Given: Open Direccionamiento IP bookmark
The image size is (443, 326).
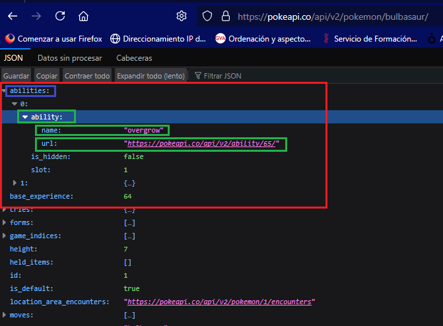Looking at the screenshot, I should point(158,39).
